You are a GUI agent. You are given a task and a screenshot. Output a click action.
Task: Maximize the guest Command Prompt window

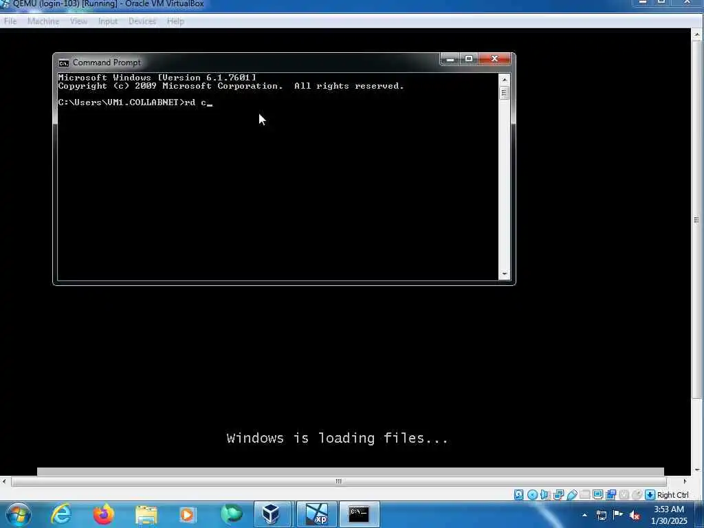click(x=469, y=59)
